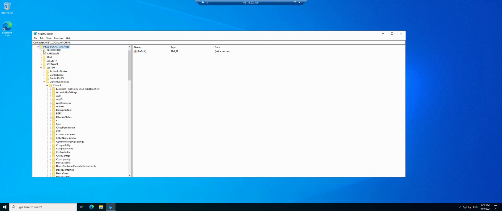Open the Favorites menu

click(x=59, y=38)
